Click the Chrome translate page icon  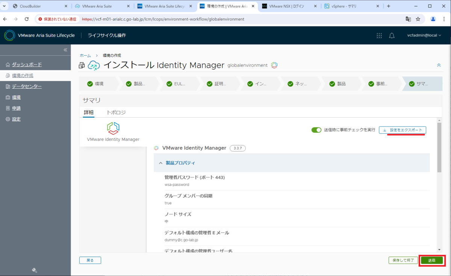[x=408, y=19]
